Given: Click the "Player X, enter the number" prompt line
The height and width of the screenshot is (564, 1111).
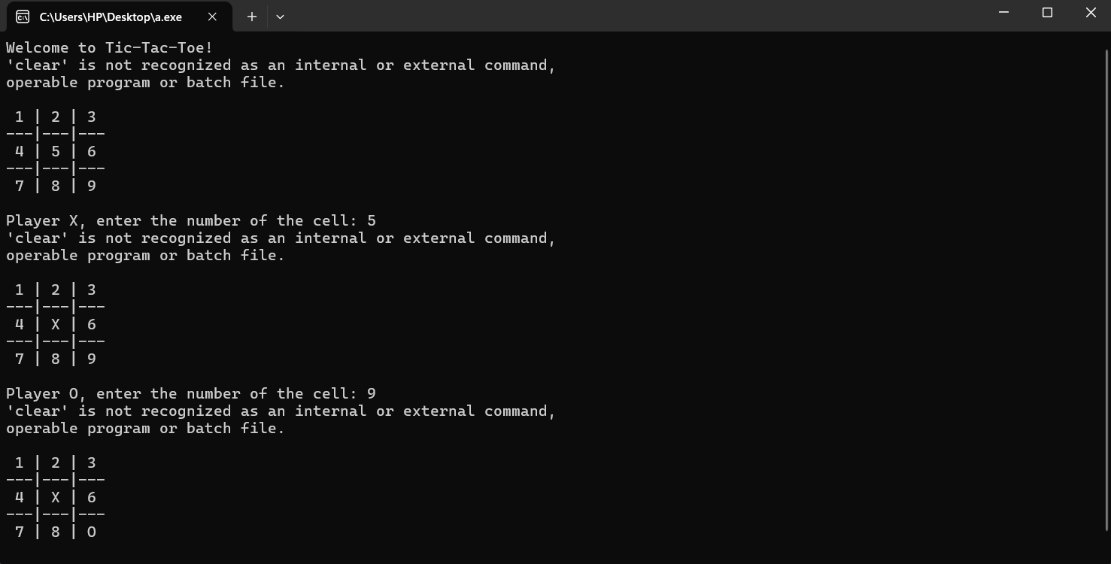Looking at the screenshot, I should [x=190, y=221].
